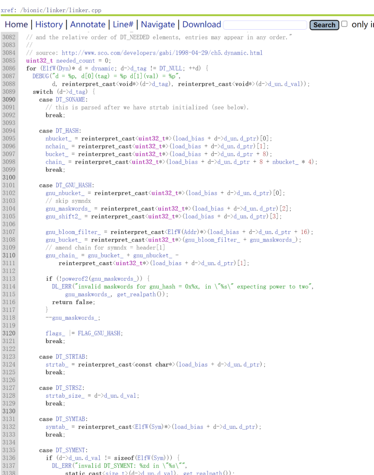Image resolution: width=374 pixels, height=475 pixels.
Task: Select comment '// skip symndx'
Action: [68, 201]
